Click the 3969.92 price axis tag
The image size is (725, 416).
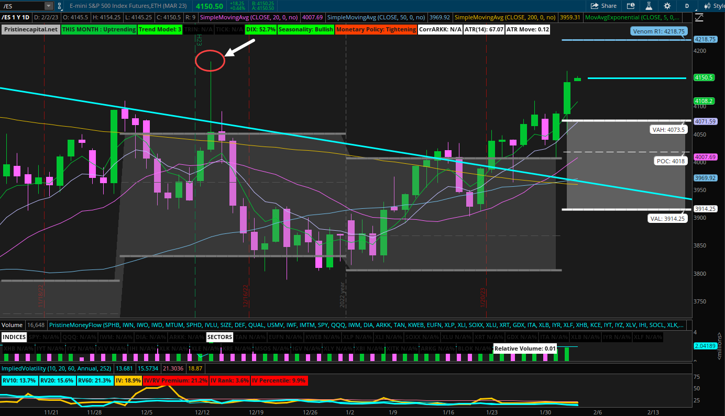click(705, 178)
